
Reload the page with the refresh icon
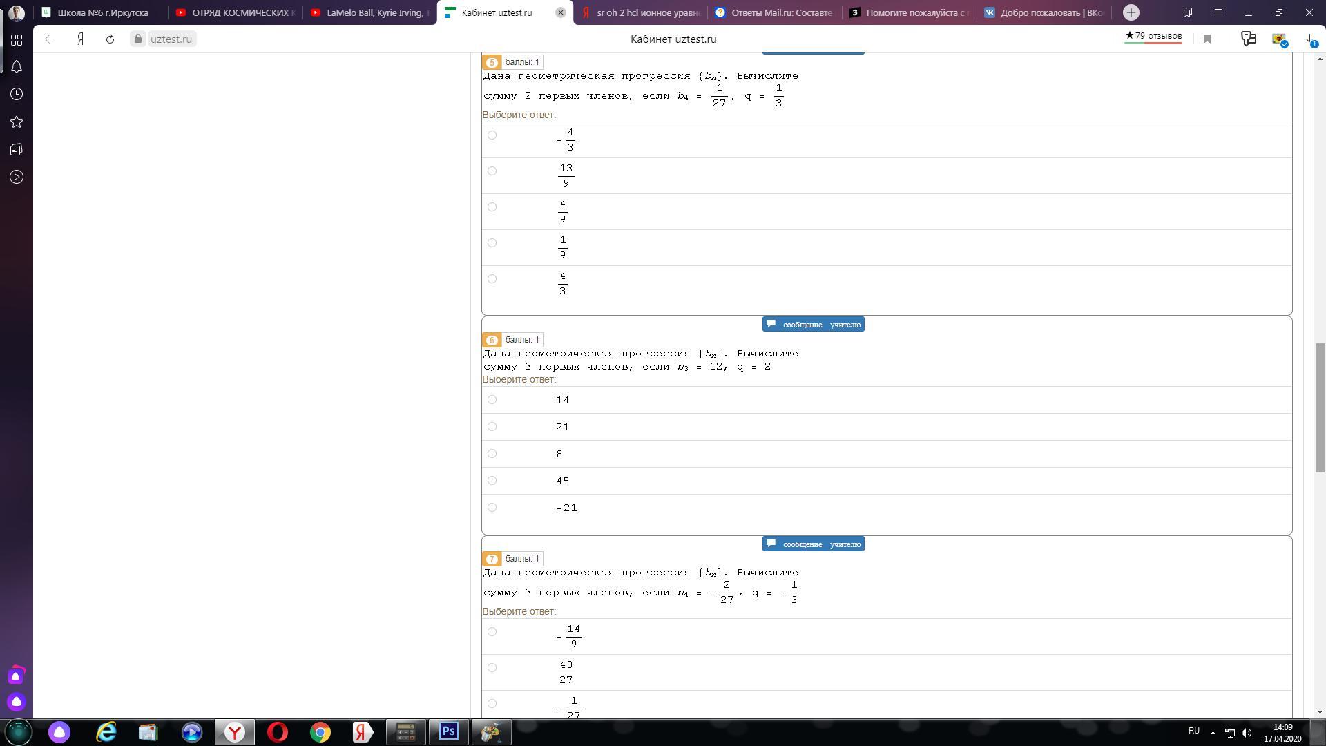click(x=110, y=39)
